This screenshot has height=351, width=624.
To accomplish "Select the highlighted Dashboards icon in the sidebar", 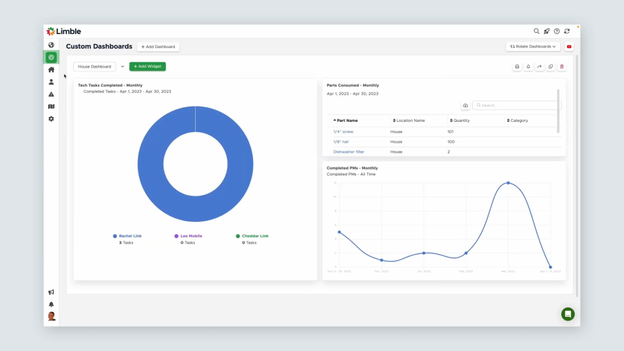I will (x=51, y=57).
